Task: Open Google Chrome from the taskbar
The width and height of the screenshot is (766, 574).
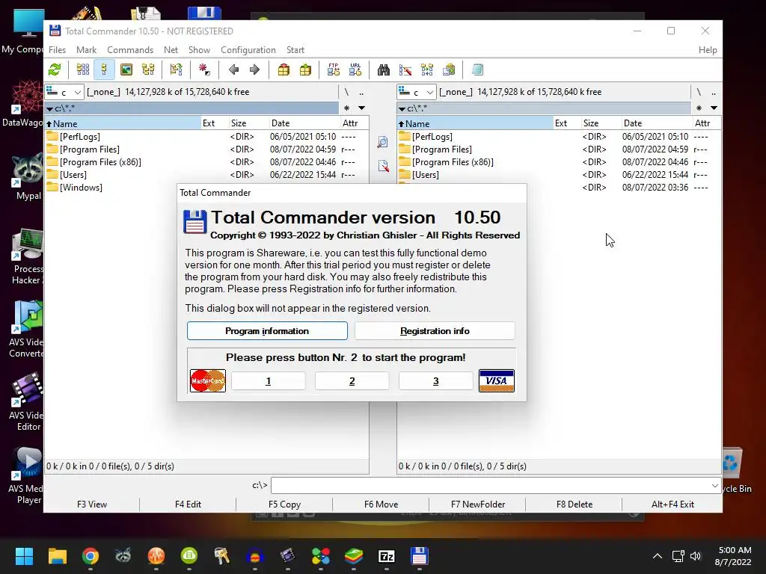Action: 91,556
